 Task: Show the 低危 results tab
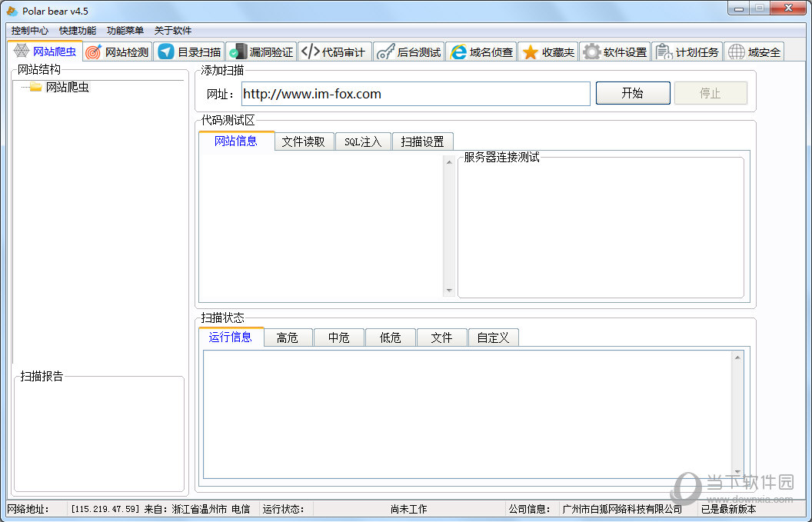tap(391, 337)
